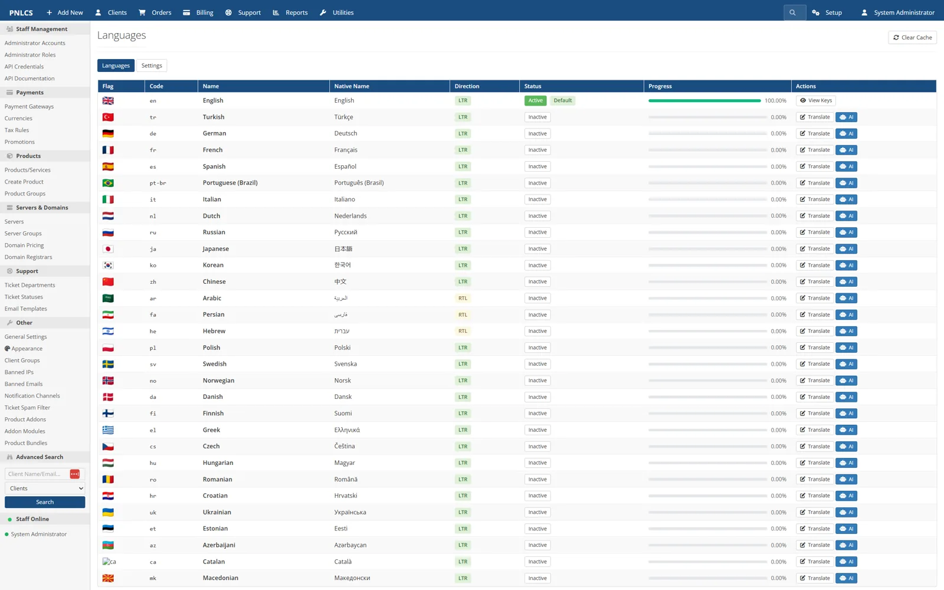The height and width of the screenshot is (590, 944).
Task: Toggle Inactive status for Spanish
Action: tap(537, 166)
